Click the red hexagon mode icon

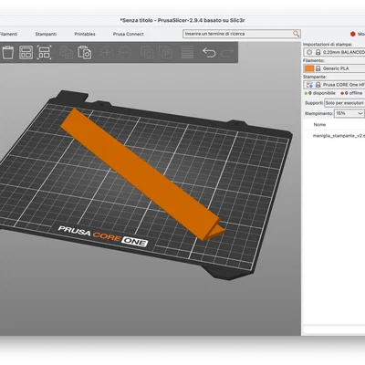pos(352,34)
